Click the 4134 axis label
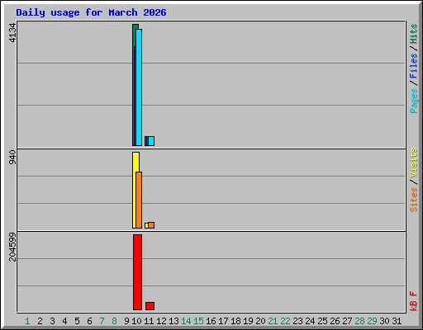The image size is (423, 330). [x=12, y=33]
